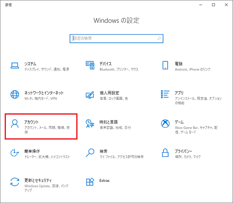Go to ネットワークとインターネット title

44,93
